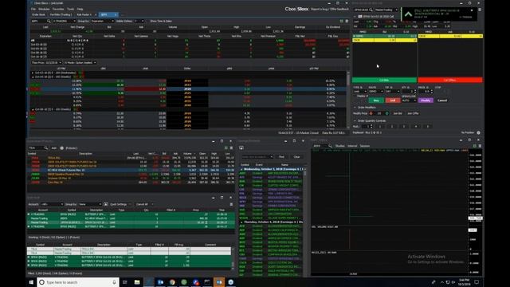Click Report a bug / Offer feedback link
The image size is (510, 287).
point(329,9)
